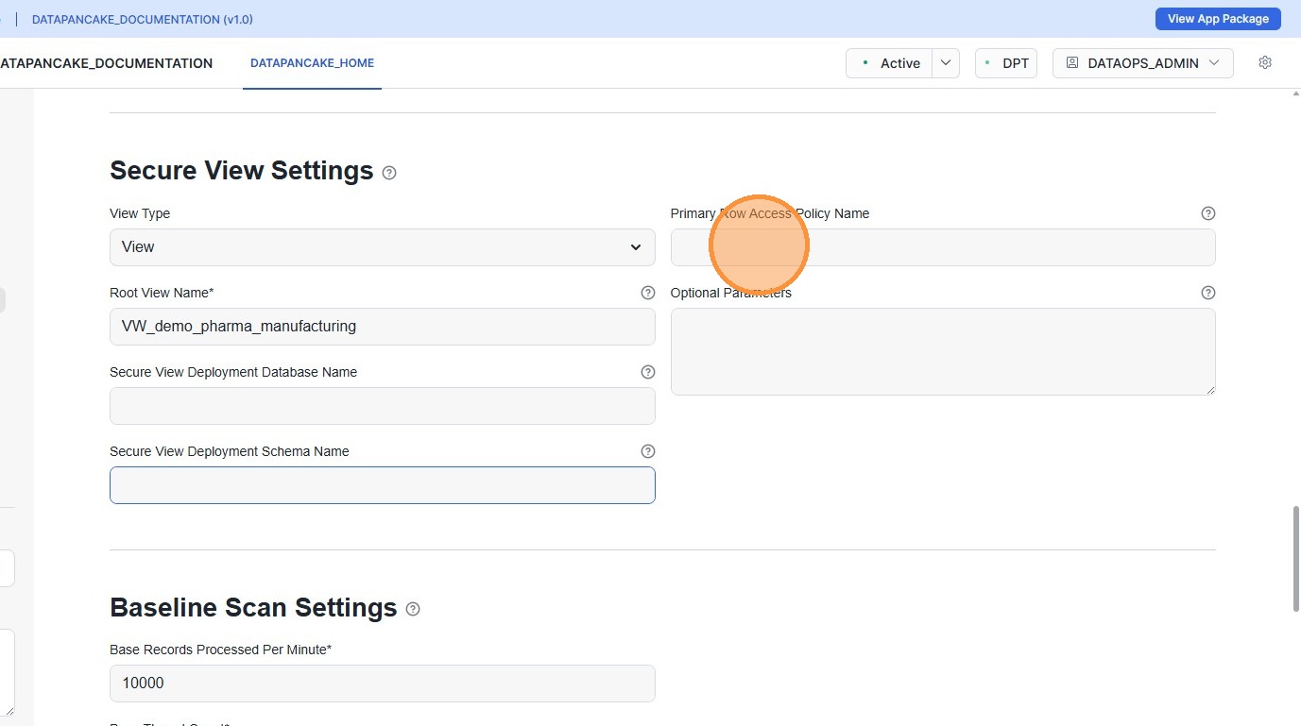Click inside the Optional Parameters text area
The width and height of the screenshot is (1301, 726).
coord(942,351)
